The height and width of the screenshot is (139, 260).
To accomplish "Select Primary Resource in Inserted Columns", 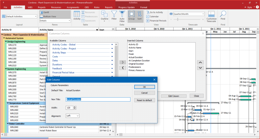I will (137, 70).
